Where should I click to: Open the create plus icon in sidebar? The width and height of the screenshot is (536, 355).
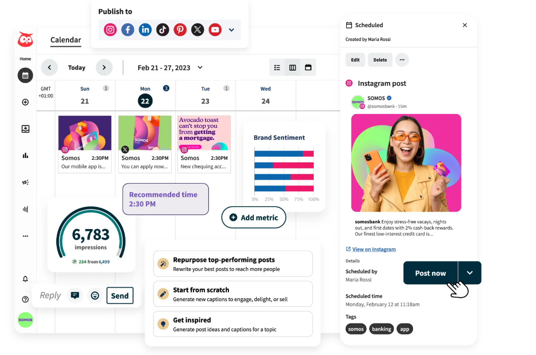pyautogui.click(x=25, y=102)
